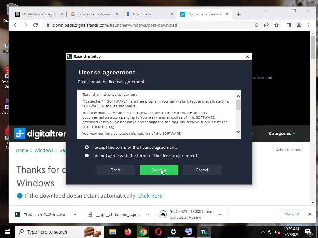Click the Back button in setup
Viewport: 318px width, 238px height.
click(x=116, y=170)
